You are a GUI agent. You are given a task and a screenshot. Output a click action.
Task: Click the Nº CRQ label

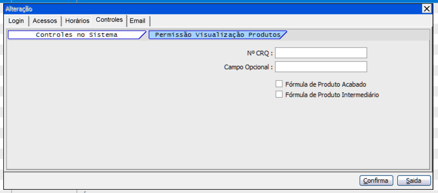click(x=260, y=53)
